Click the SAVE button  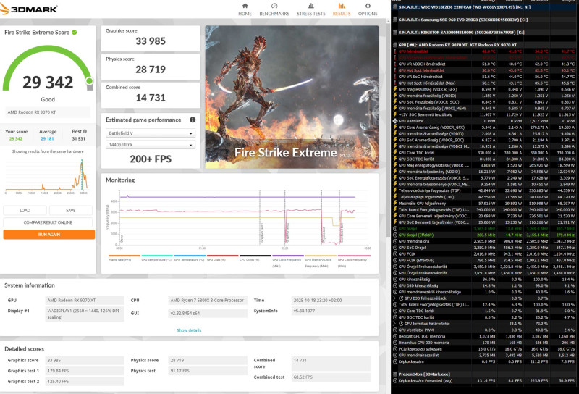pos(70,210)
